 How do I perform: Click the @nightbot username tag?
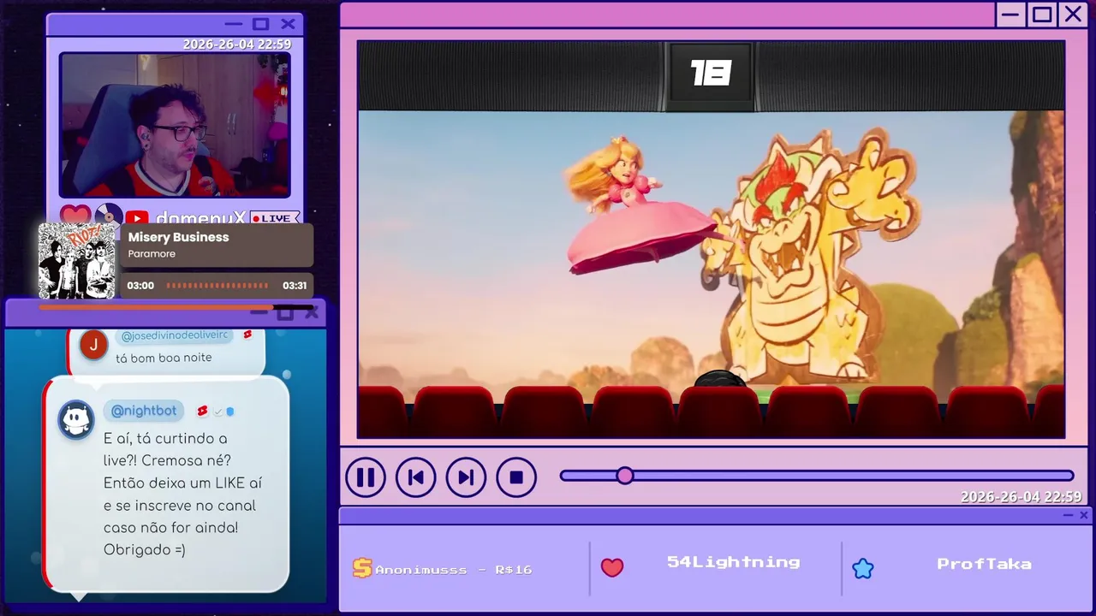144,412
